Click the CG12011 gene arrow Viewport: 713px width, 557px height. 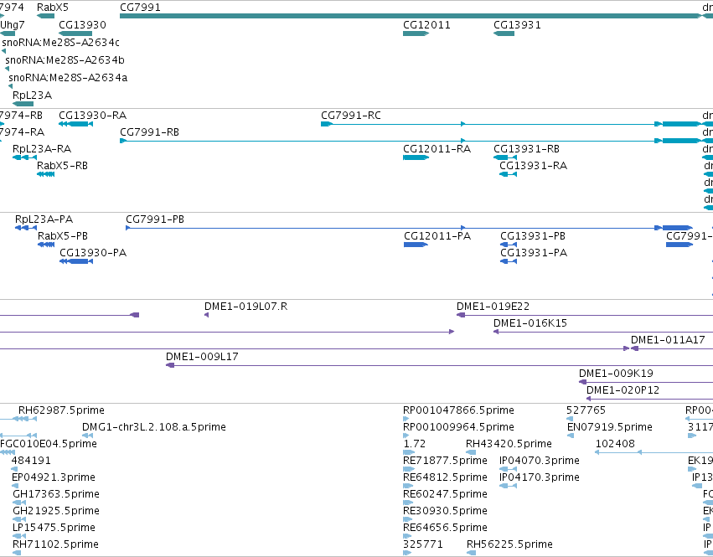pyautogui.click(x=416, y=34)
